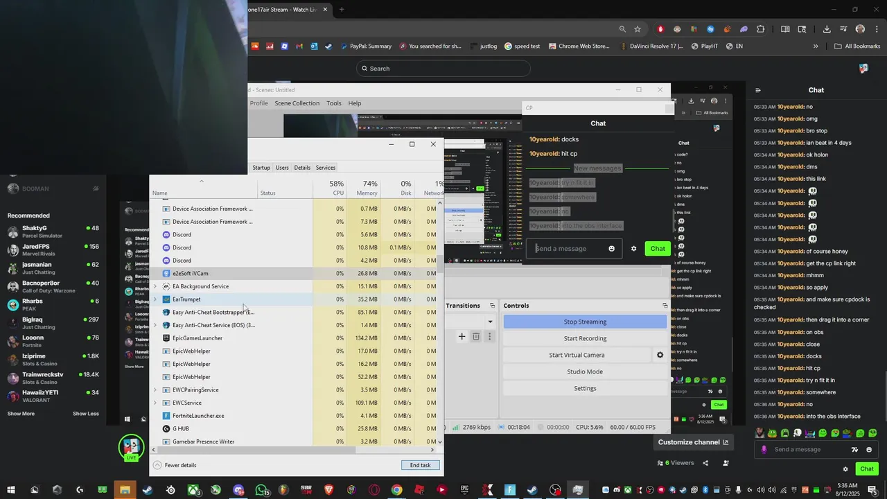Open Steam from the taskbar
This screenshot has width=887, height=499.
point(148,490)
